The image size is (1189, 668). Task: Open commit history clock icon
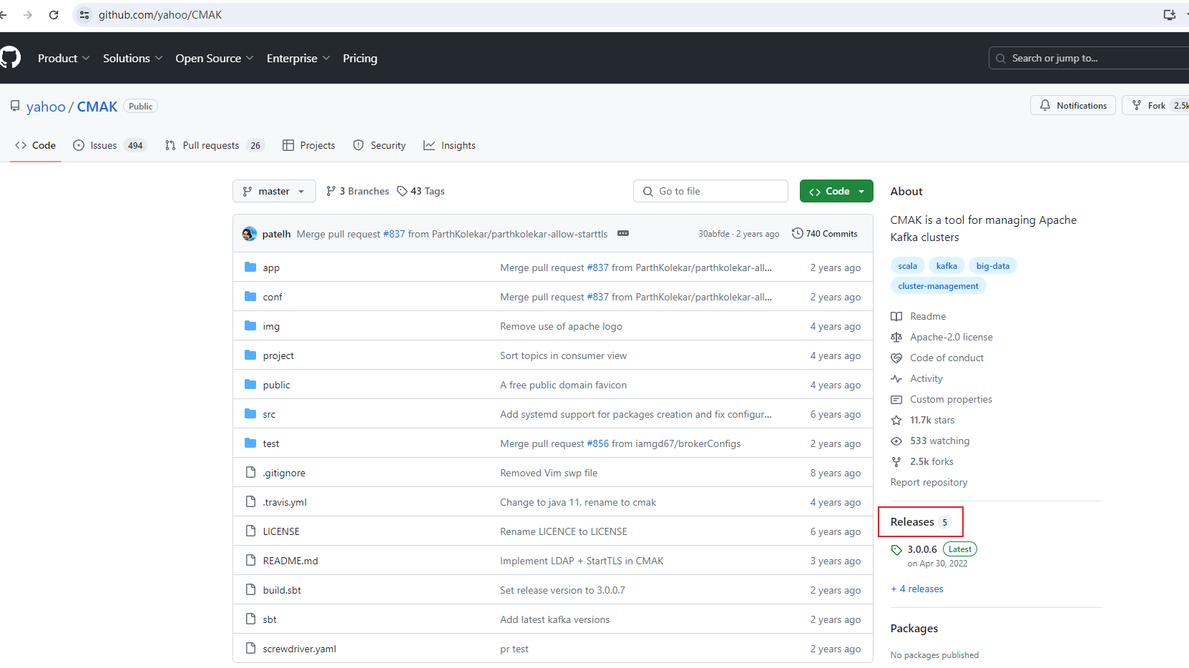point(798,234)
